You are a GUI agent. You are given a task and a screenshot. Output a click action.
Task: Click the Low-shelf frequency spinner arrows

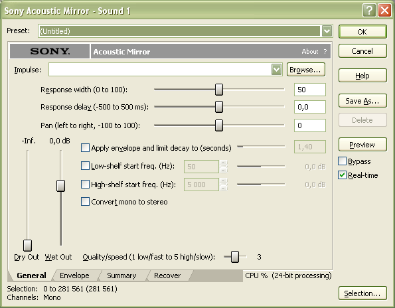click(224, 167)
